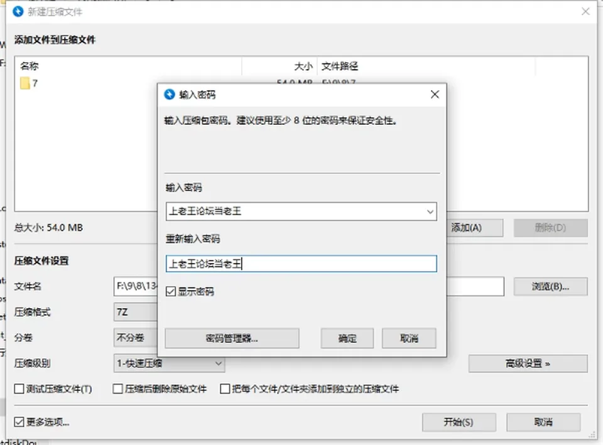Enable 压缩后删除原始文件 checkbox
The image size is (603, 445).
click(x=117, y=389)
